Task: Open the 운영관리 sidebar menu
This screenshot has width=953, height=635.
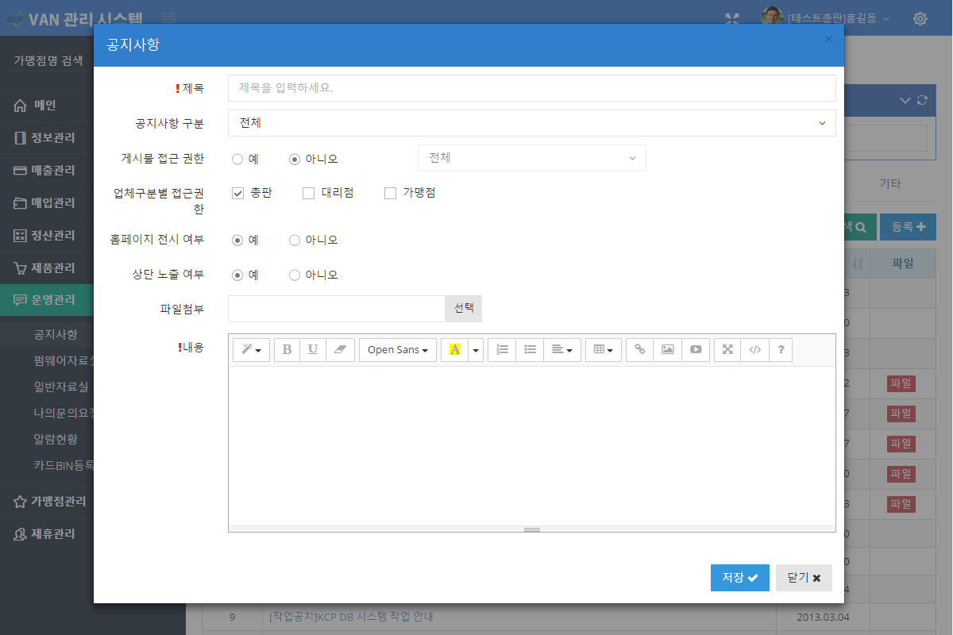Action: (x=47, y=300)
